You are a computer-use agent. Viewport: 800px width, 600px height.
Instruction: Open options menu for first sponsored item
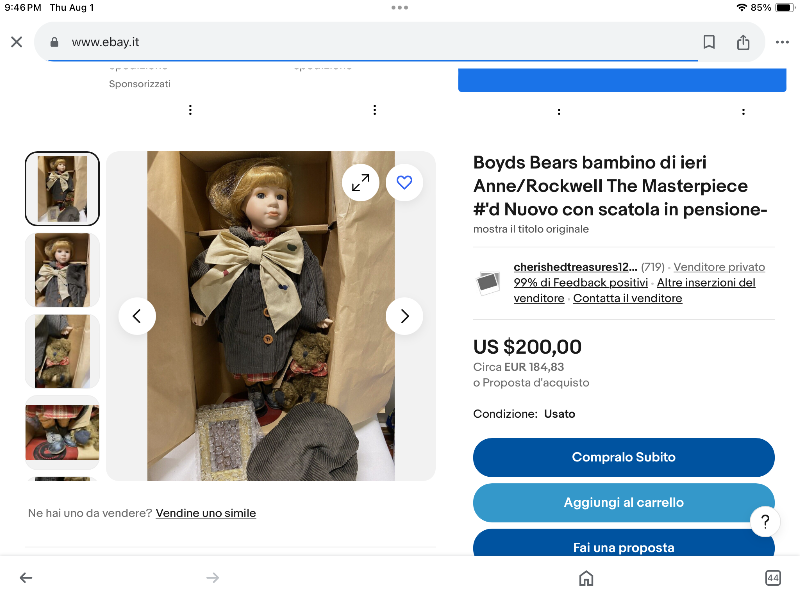tap(190, 110)
